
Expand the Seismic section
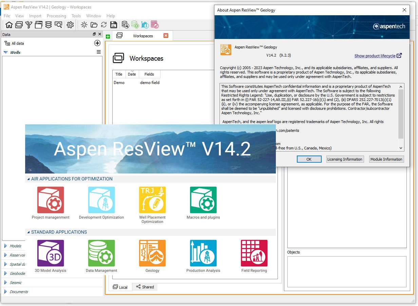point(5,283)
